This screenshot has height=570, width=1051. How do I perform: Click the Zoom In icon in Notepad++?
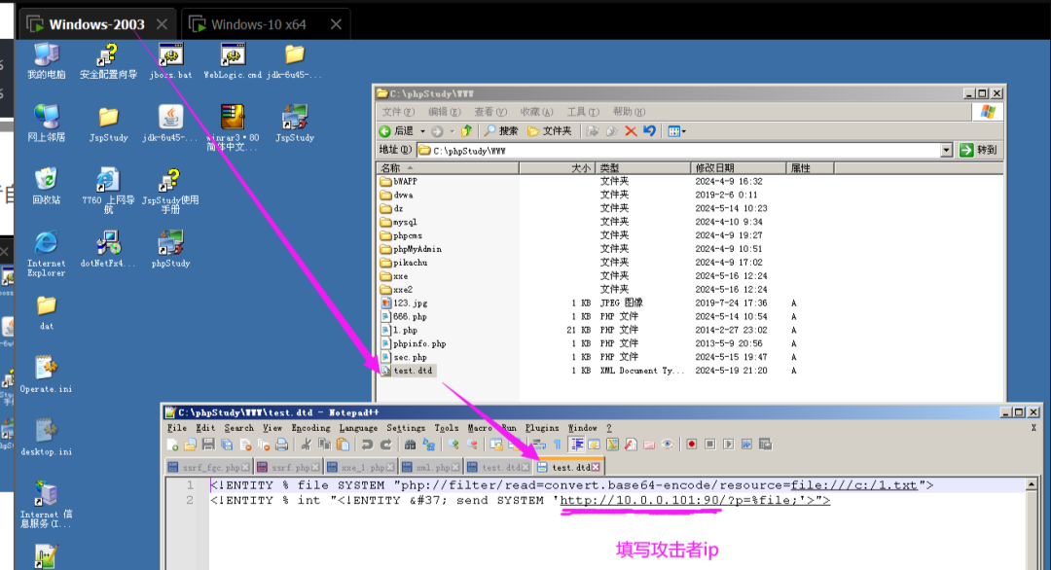tap(453, 445)
